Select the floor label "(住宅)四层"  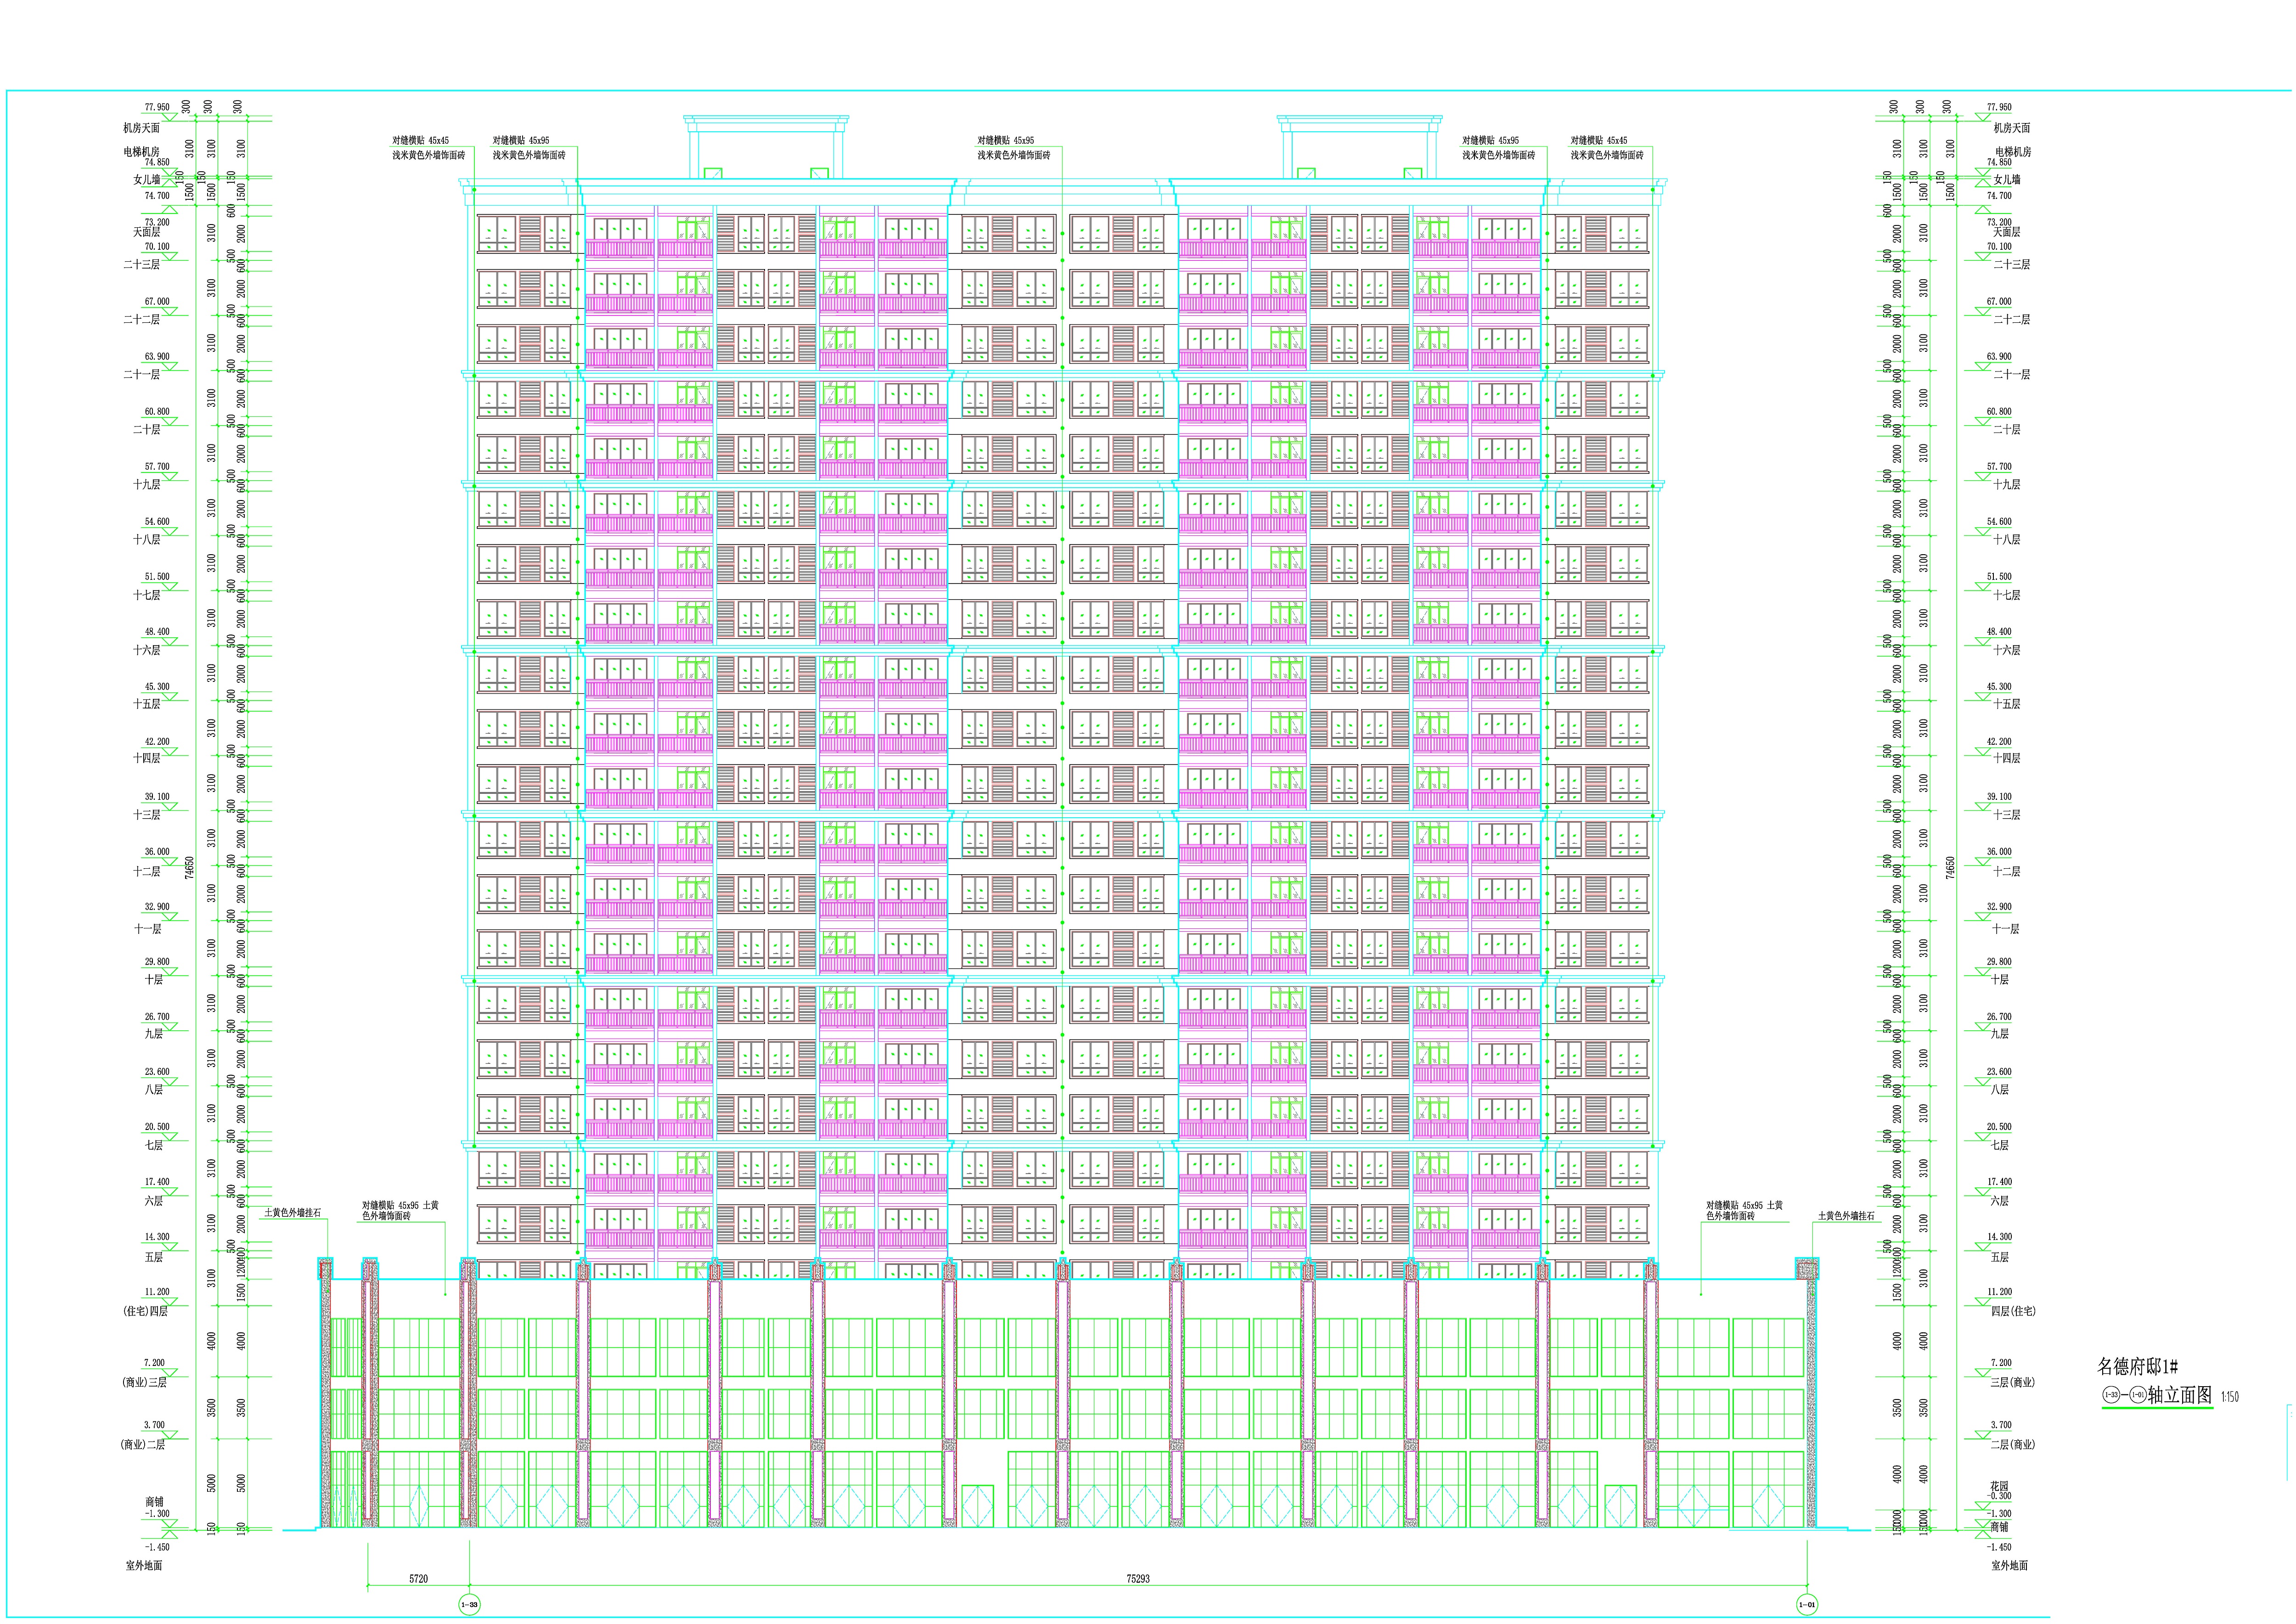[145, 1311]
